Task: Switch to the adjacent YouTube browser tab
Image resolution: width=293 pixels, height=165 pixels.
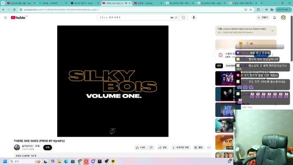Action: point(148,3)
